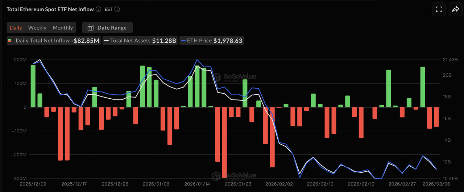Viewport: 464px width, 192px height.
Task: Click the info icon next to EST
Action: tap(117, 9)
